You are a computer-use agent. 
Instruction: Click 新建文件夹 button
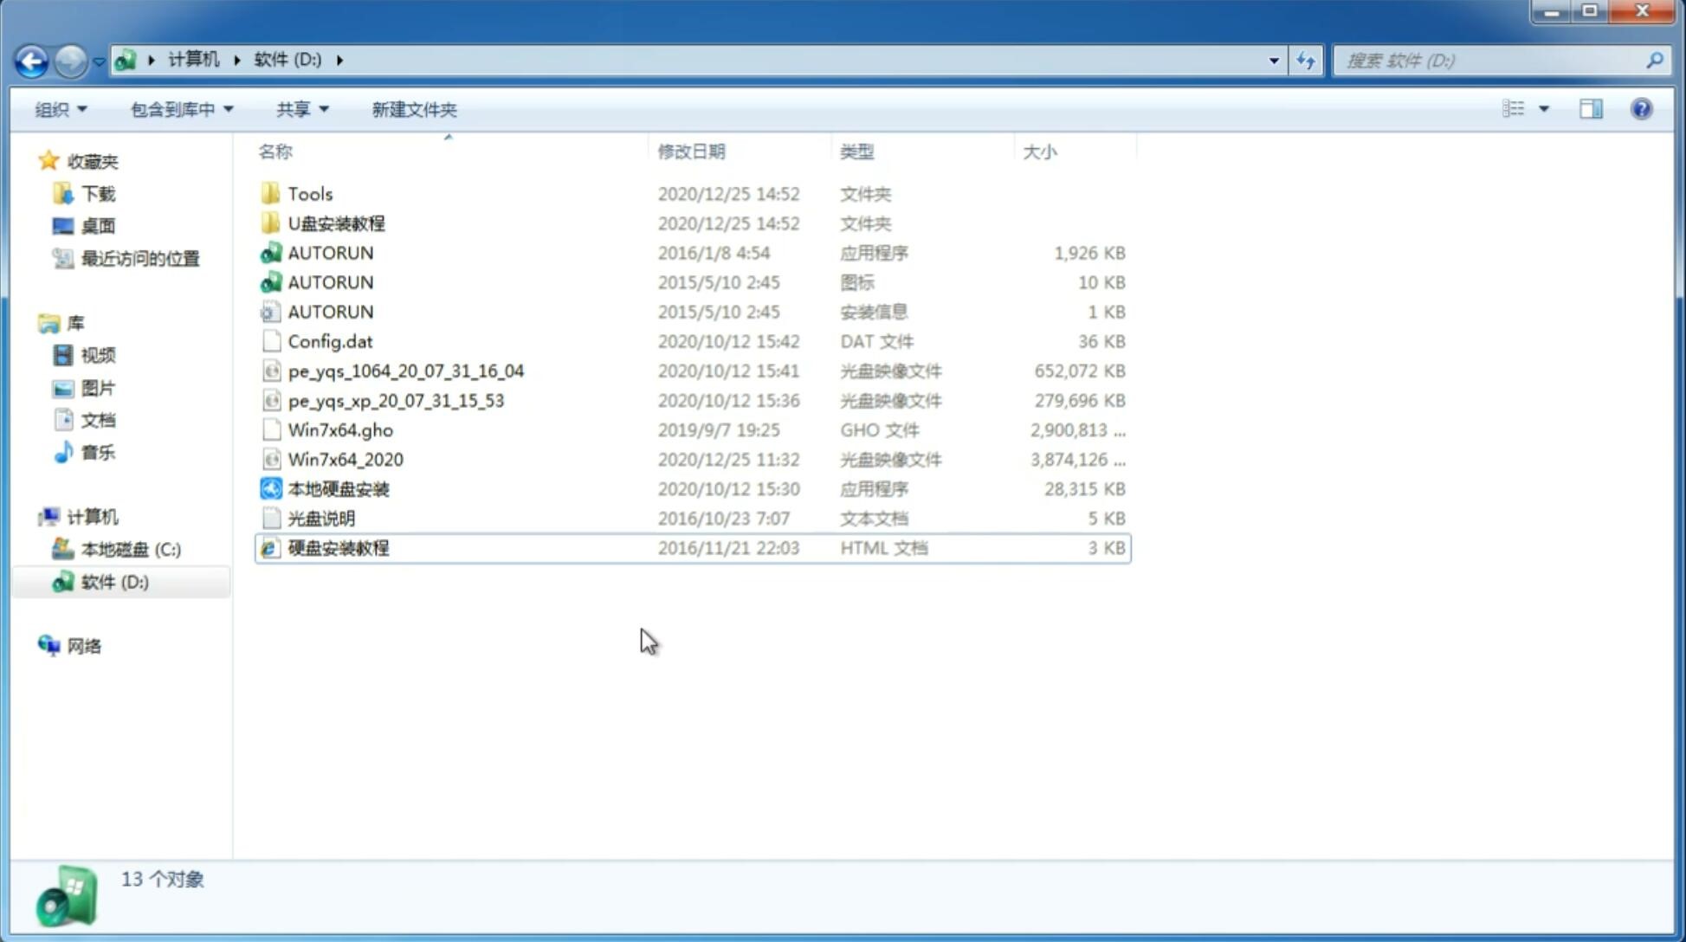[x=413, y=109]
